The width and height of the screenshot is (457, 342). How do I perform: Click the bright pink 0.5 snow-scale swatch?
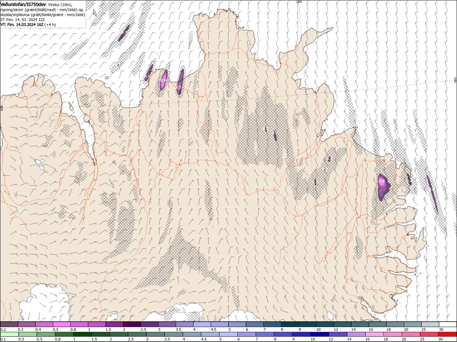[x=61, y=324]
